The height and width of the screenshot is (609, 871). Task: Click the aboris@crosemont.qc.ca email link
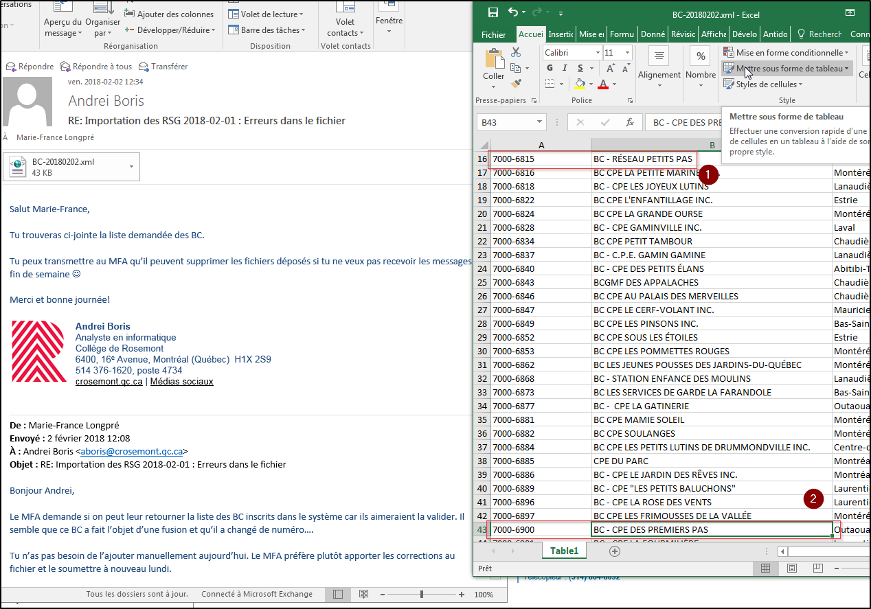click(x=132, y=451)
